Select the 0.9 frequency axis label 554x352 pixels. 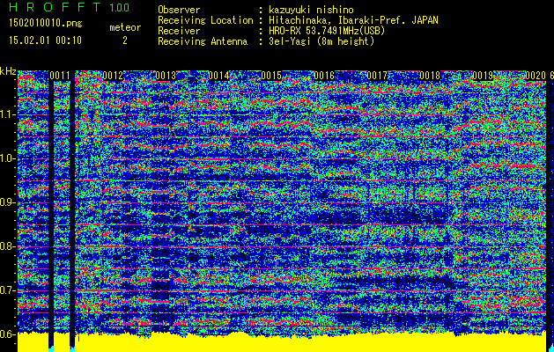[x=8, y=202]
